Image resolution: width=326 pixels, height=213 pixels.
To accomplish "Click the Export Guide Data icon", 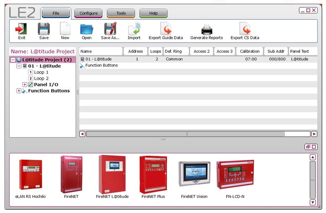I will (x=166, y=29).
